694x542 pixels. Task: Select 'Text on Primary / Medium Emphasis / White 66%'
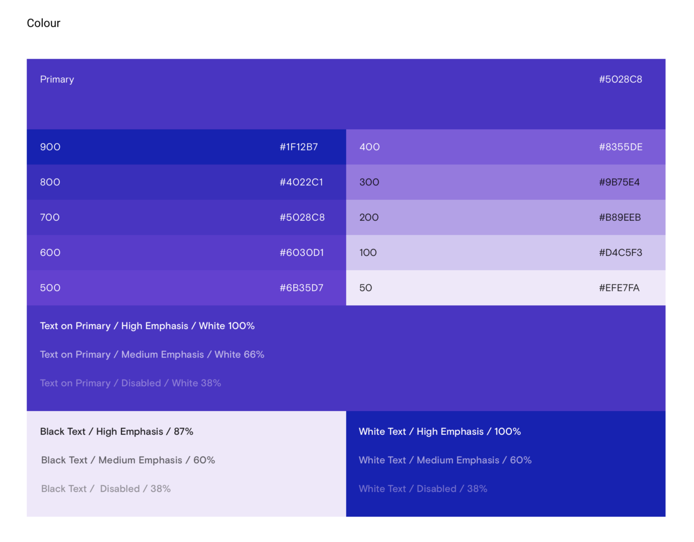click(x=152, y=355)
